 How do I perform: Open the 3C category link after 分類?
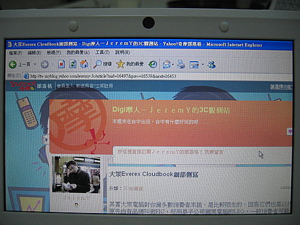pyautogui.click(x=133, y=188)
